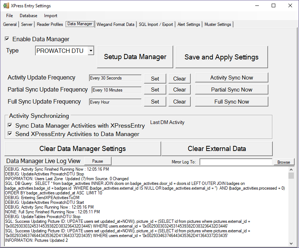Toggle Sync Data Manager Activities with XPressEntry
Image resolution: width=299 pixels, height=248 pixels.
10,125
